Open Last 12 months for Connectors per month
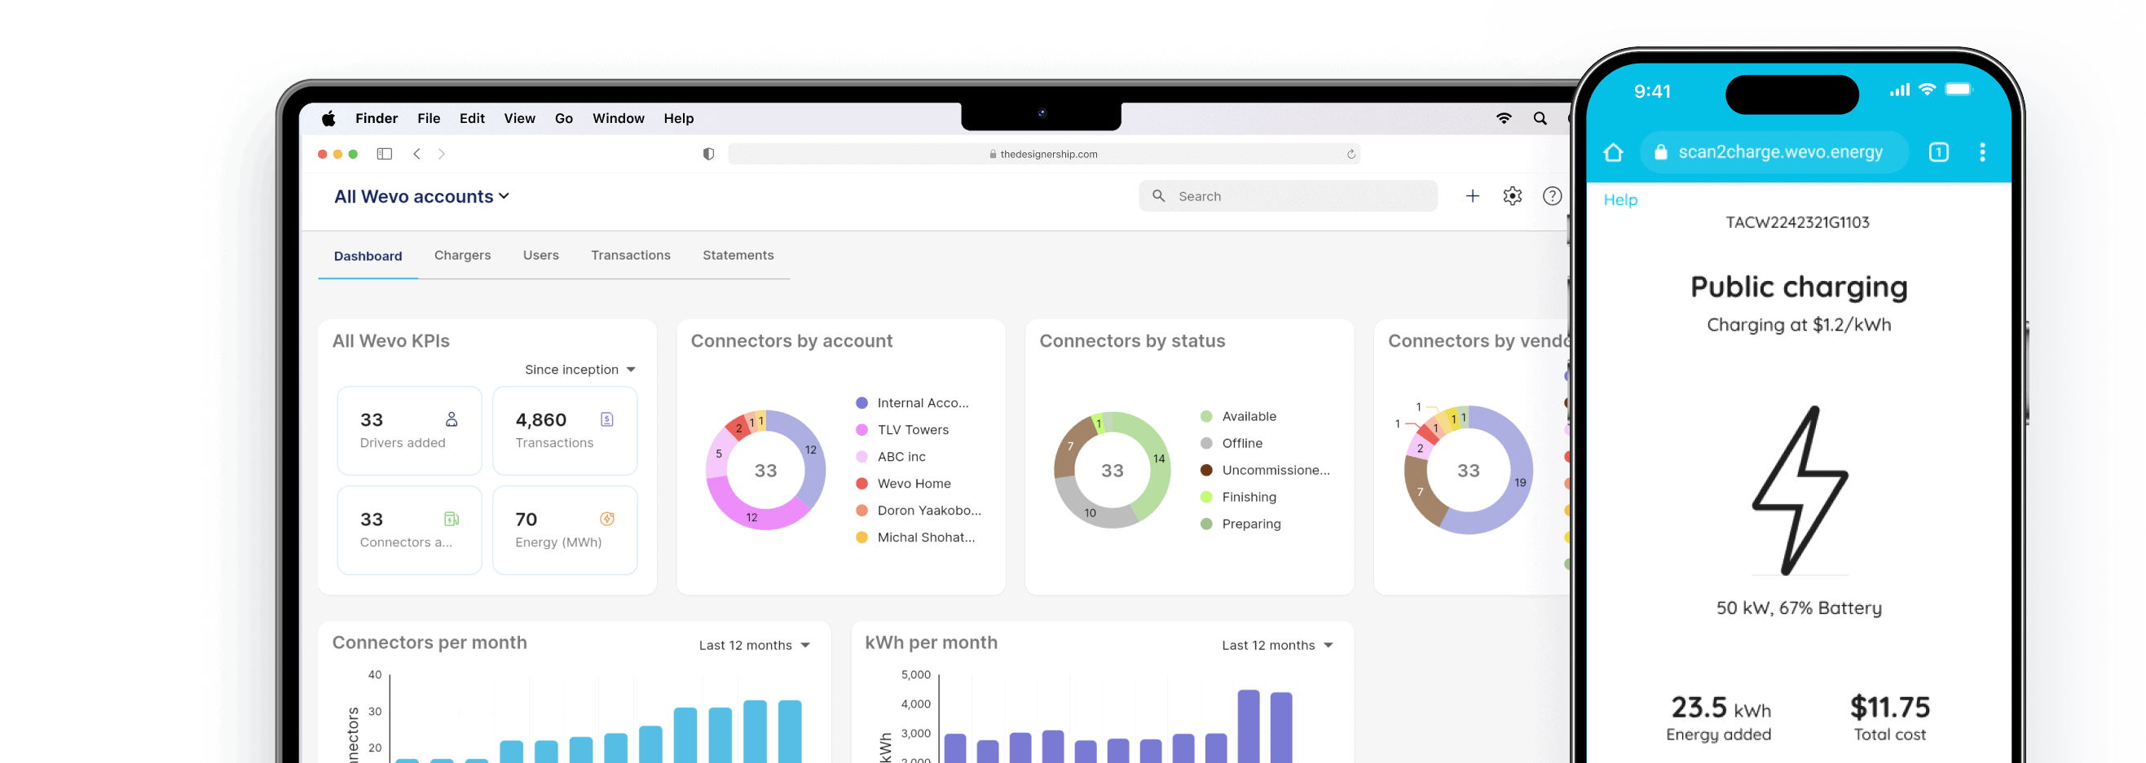 tap(754, 646)
